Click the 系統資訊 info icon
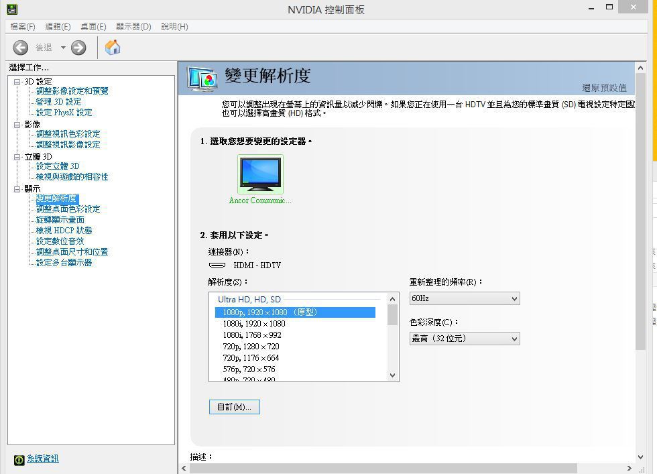Image resolution: width=657 pixels, height=474 pixels. click(19, 460)
